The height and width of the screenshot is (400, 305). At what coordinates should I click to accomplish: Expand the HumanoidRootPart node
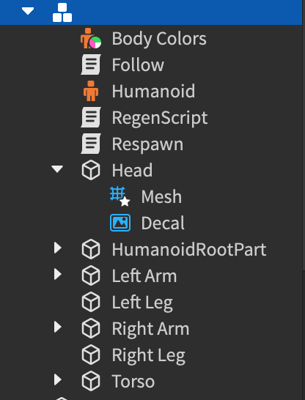tap(58, 248)
